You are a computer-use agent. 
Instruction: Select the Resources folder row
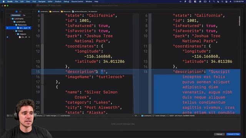coord(19,25)
